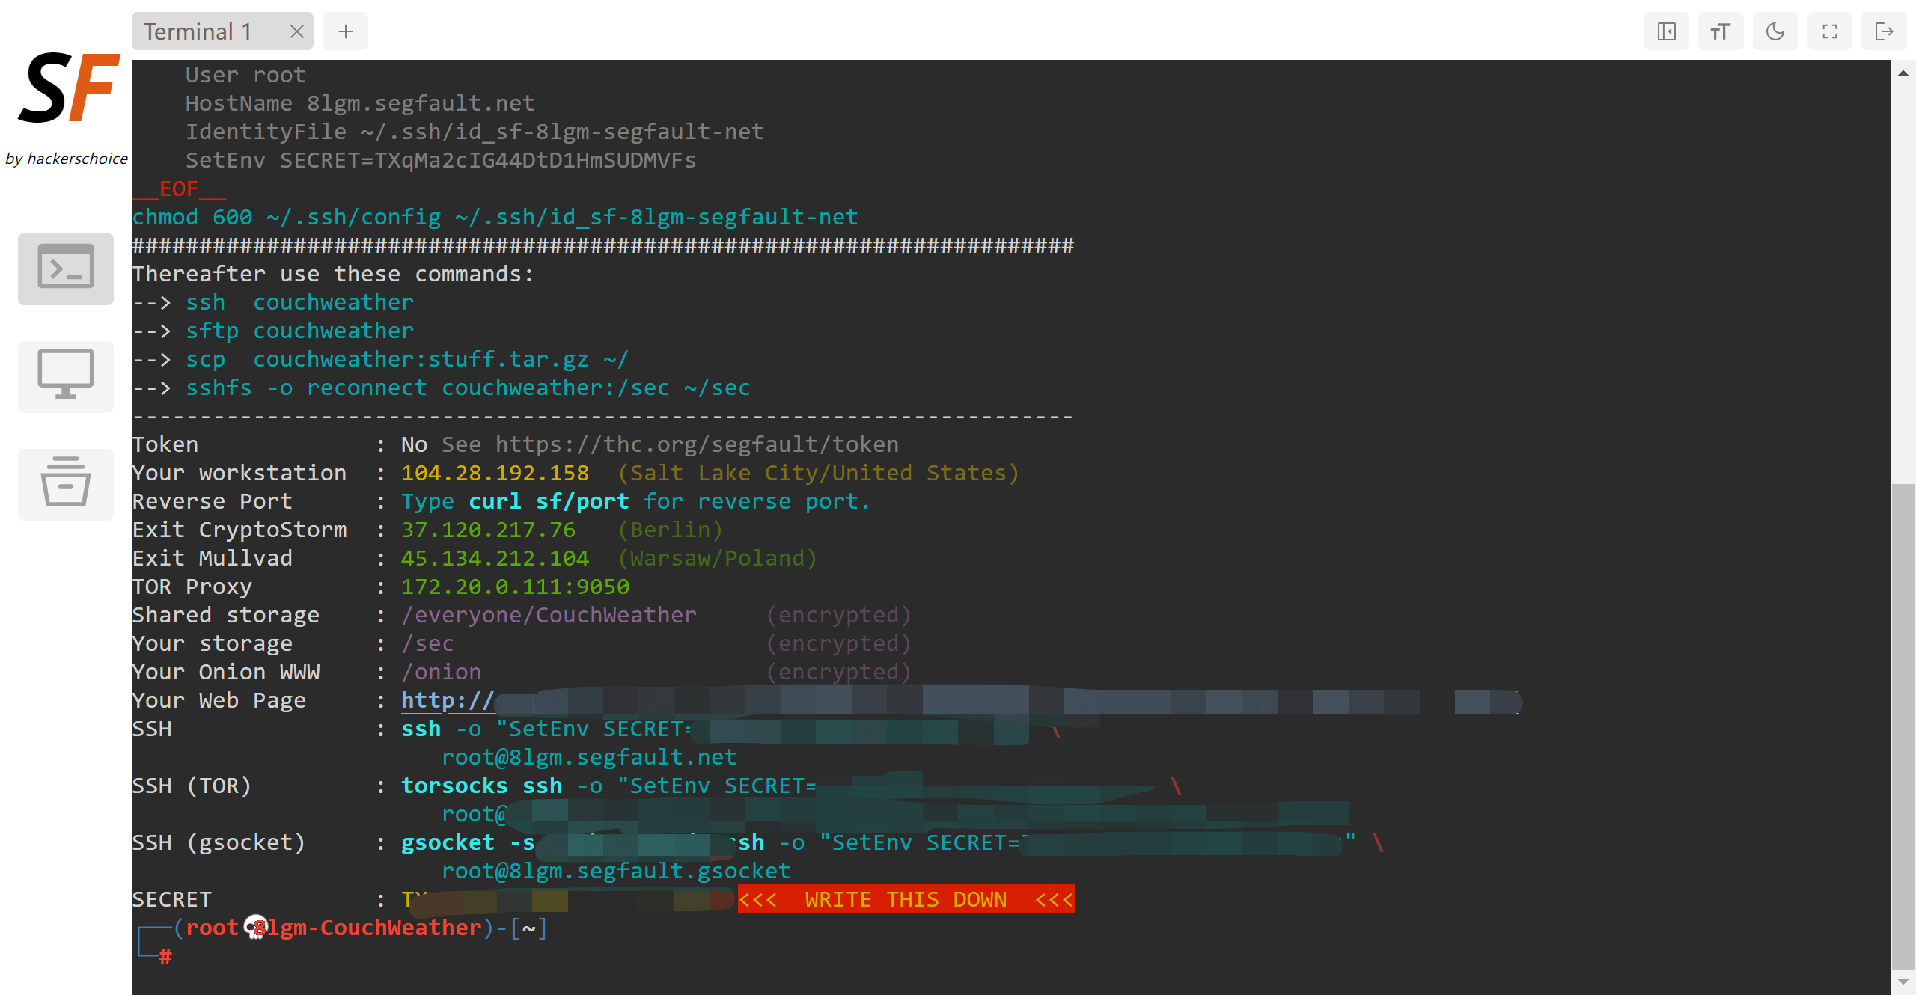Viewport: 1916px width, 995px height.
Task: Click 'WRITE THIS DOWN' highlighted banner
Action: [x=906, y=899]
